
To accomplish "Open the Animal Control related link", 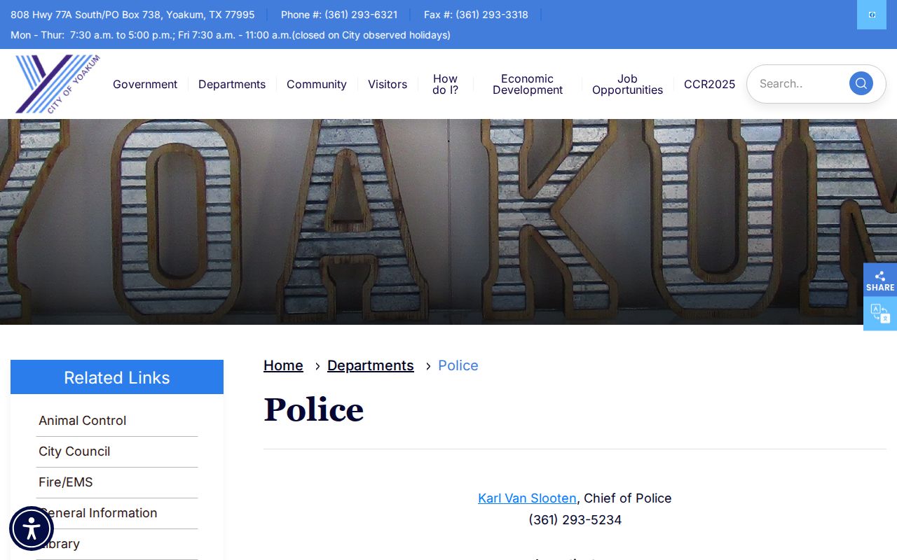I will pyautogui.click(x=83, y=421).
